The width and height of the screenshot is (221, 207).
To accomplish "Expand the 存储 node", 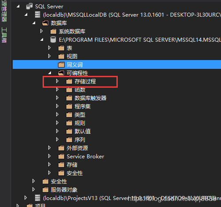I will point(49,164).
